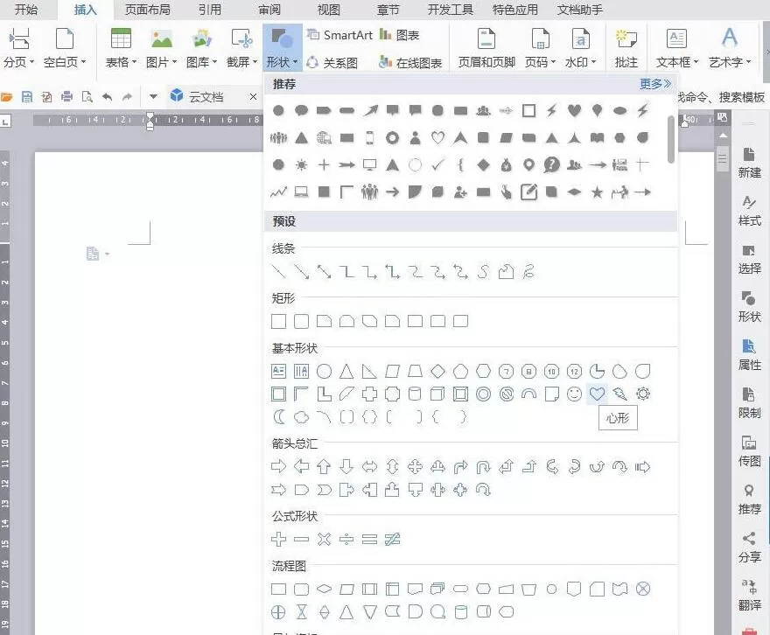Choose the isosceles triangle basic shape
Image resolution: width=770 pixels, height=635 pixels.
346,372
